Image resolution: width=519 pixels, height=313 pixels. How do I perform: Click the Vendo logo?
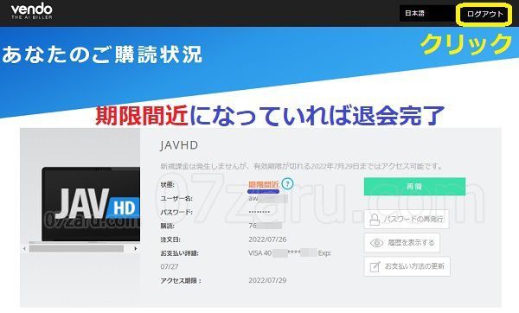tap(31, 11)
